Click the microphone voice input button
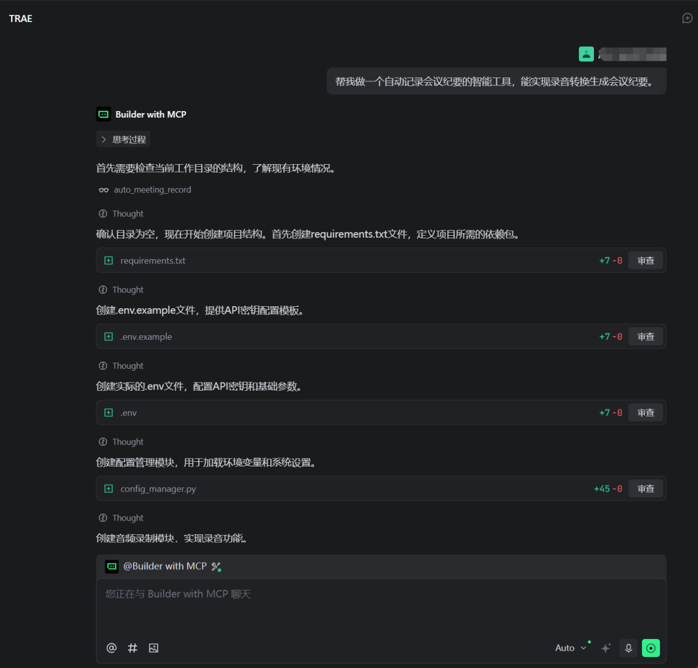Screen dimensions: 698x668 pos(628,648)
